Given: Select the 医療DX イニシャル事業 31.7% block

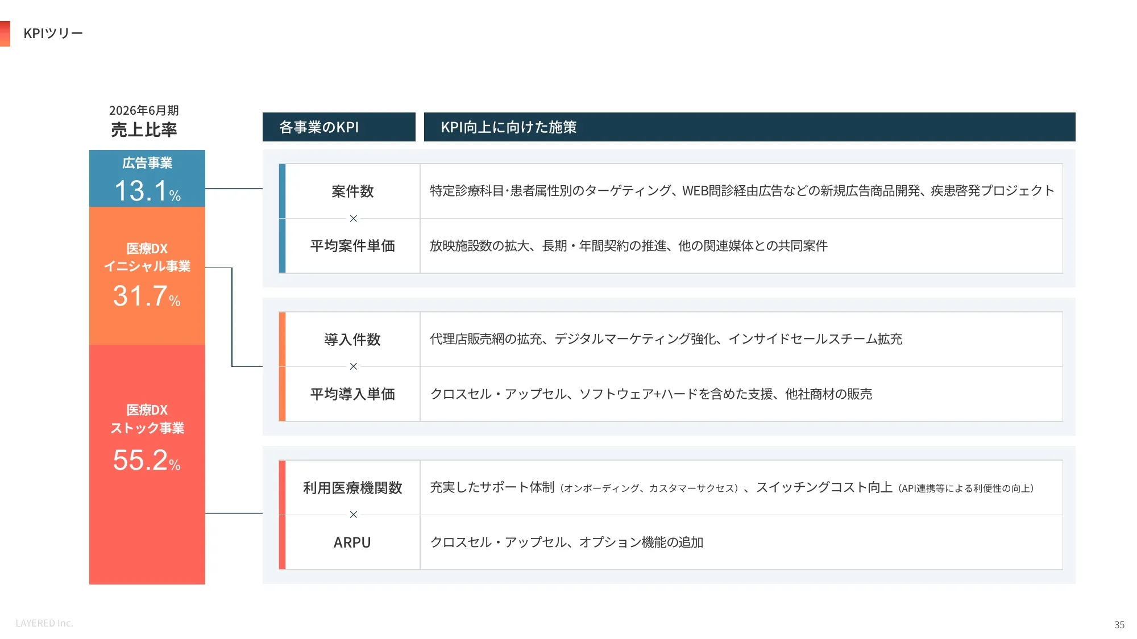Looking at the screenshot, I should point(147,275).
